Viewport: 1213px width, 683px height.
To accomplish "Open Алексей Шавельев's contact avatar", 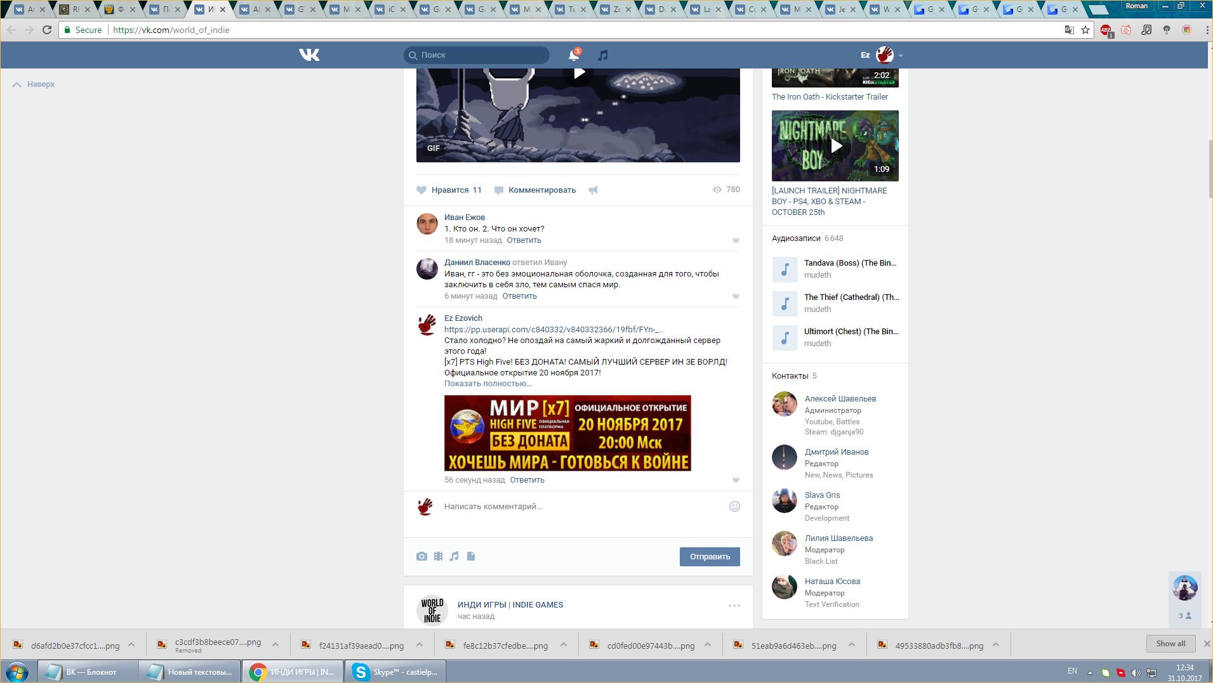I will tap(785, 404).
